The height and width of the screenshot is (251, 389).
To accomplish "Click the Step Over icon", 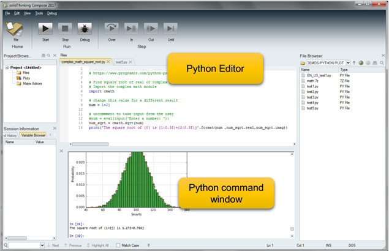I will 111,28.
